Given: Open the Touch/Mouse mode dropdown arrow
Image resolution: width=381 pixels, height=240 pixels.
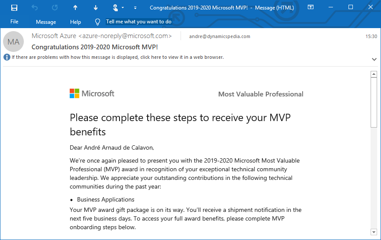Looking at the screenshot, I should tap(123, 8).
